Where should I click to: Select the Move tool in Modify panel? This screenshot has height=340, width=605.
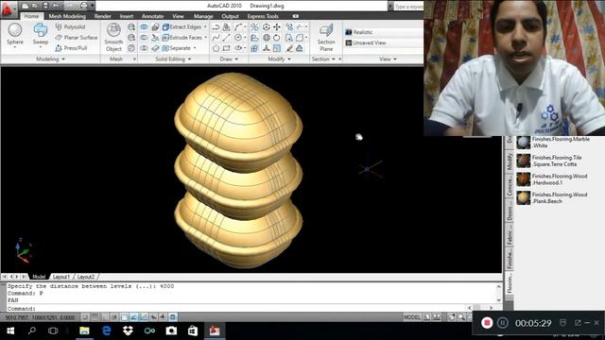pyautogui.click(x=277, y=27)
